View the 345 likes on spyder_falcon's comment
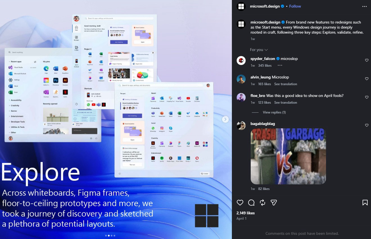This screenshot has height=239, width=371. click(x=265, y=66)
